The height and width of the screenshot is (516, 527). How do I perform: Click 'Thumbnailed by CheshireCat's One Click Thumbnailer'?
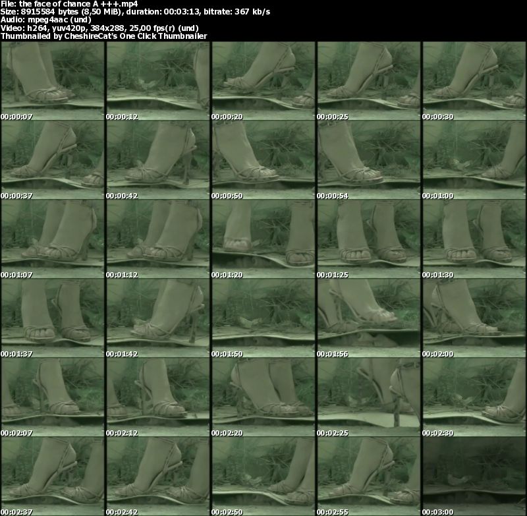[103, 36]
